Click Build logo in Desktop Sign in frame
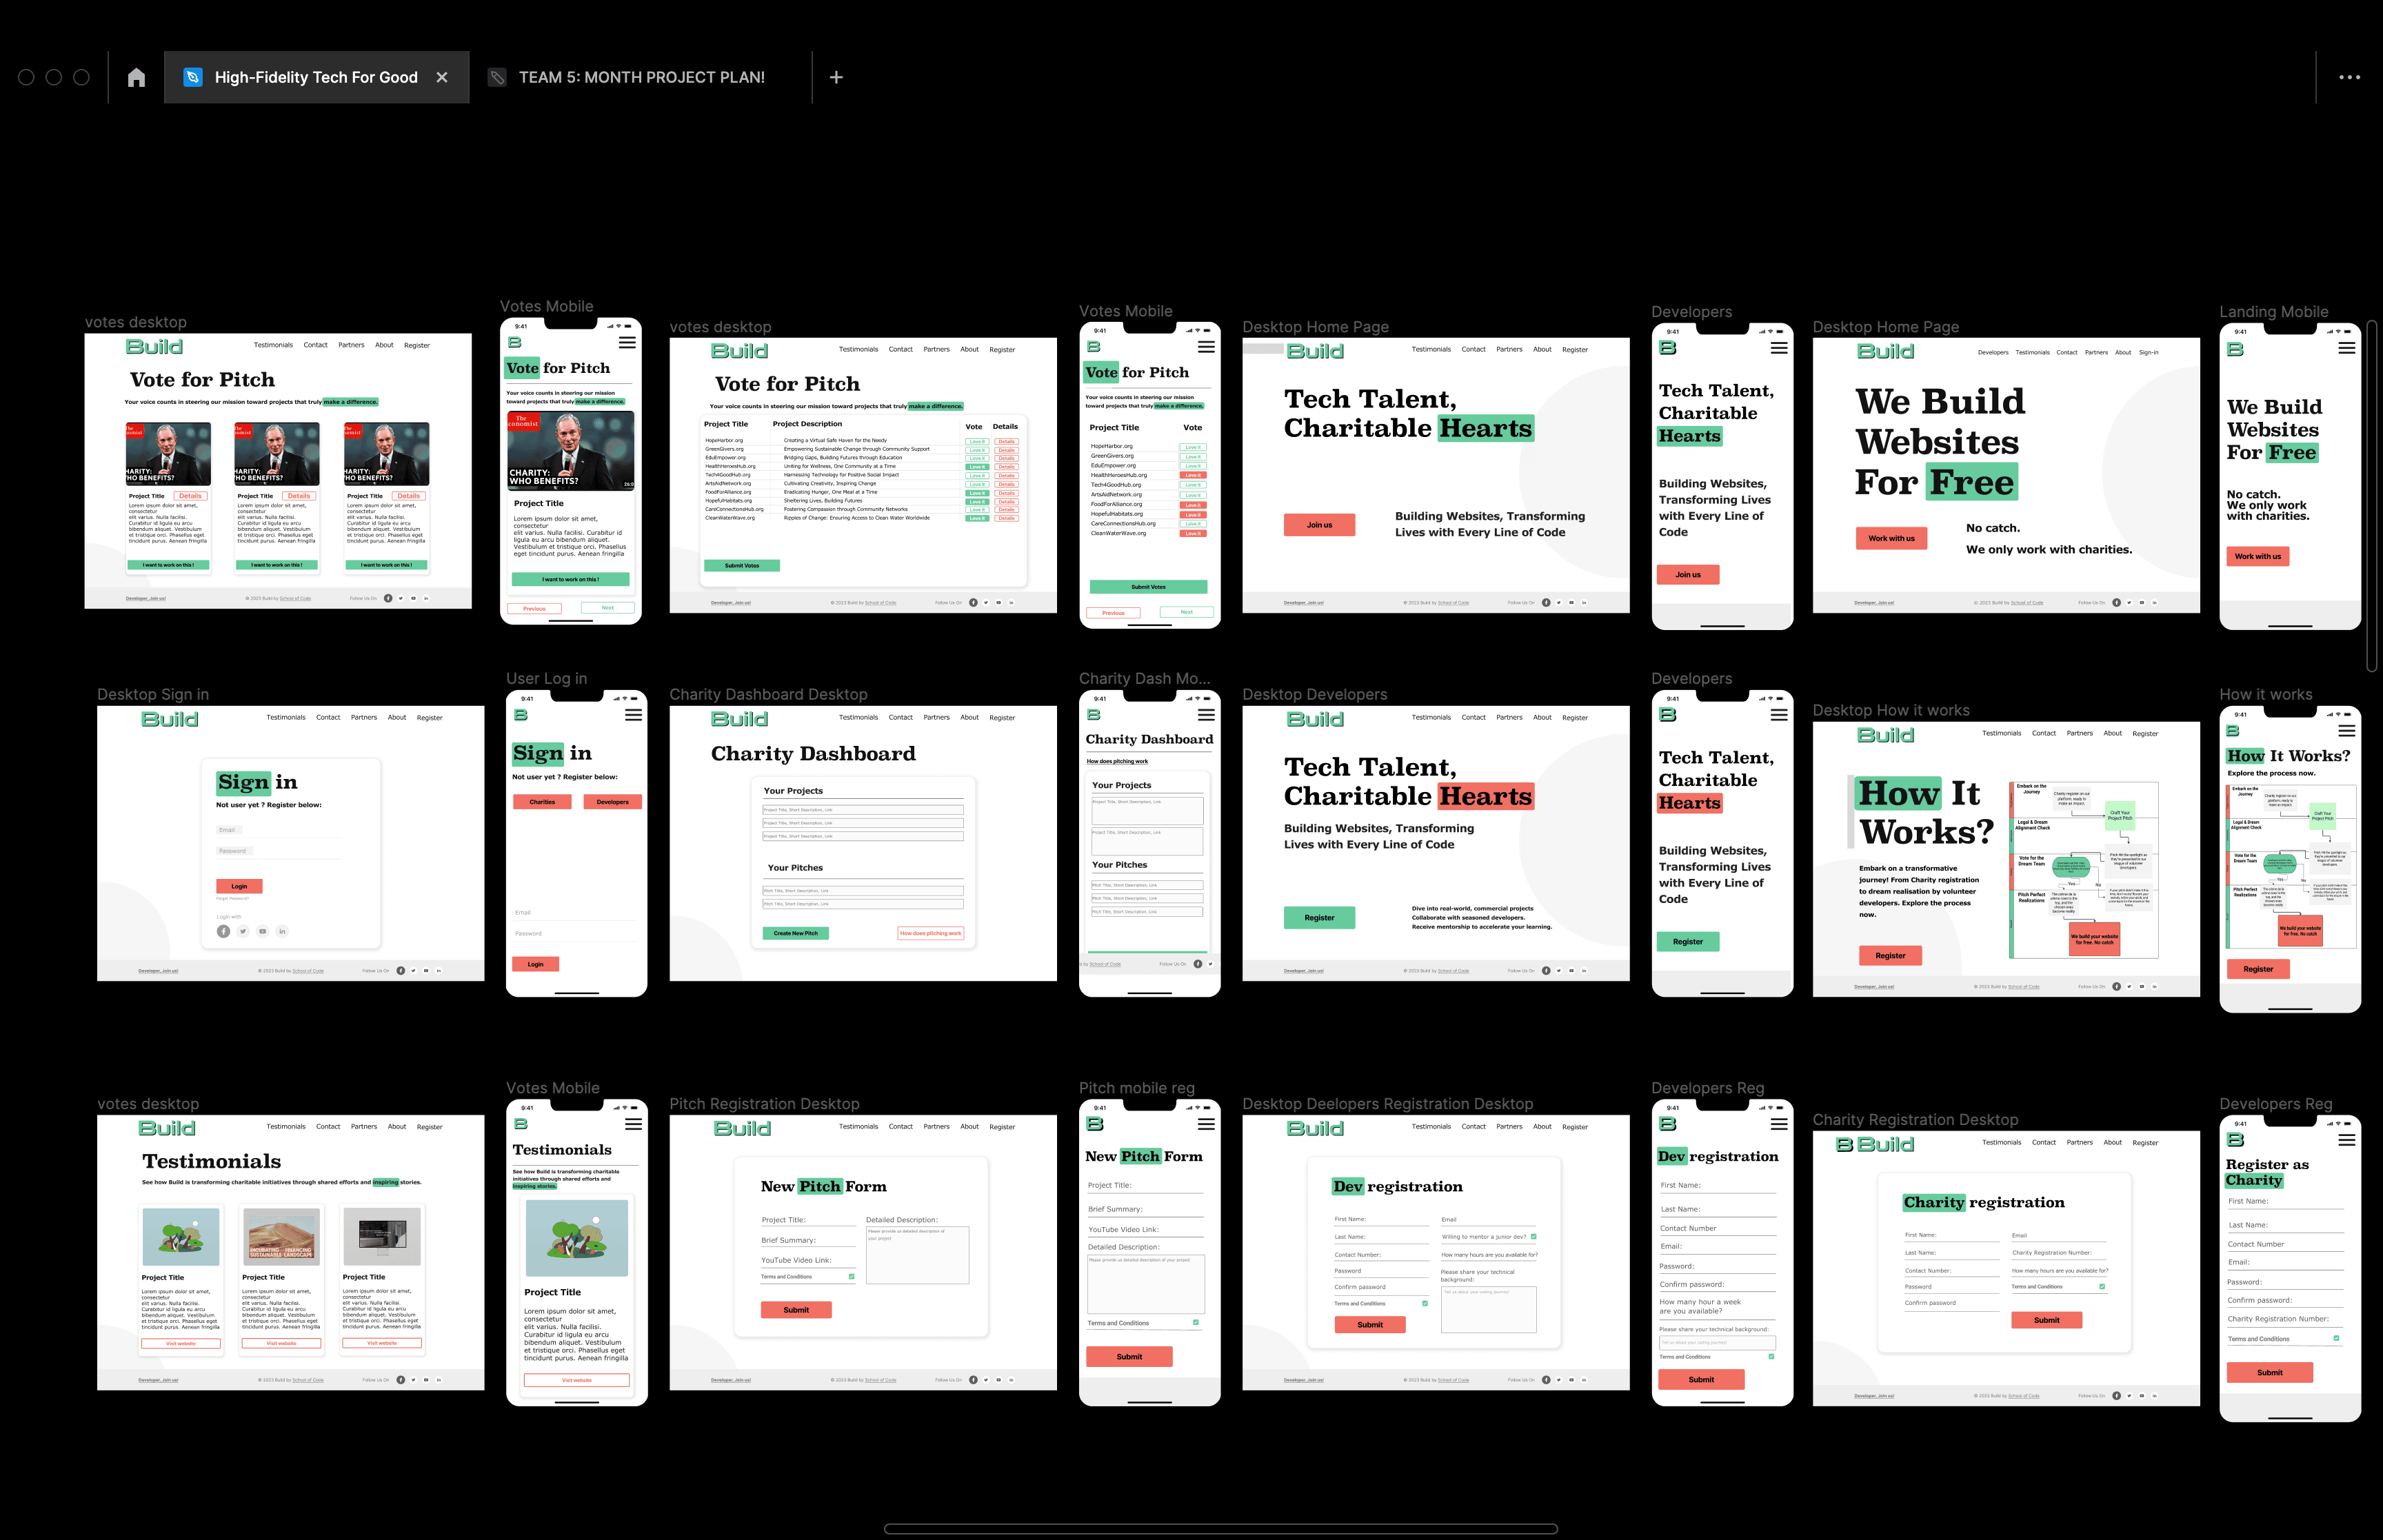The width and height of the screenshot is (2383, 1540). pyautogui.click(x=170, y=719)
